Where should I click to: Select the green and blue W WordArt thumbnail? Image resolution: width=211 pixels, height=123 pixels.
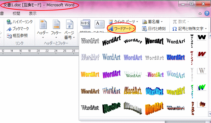[202, 88]
